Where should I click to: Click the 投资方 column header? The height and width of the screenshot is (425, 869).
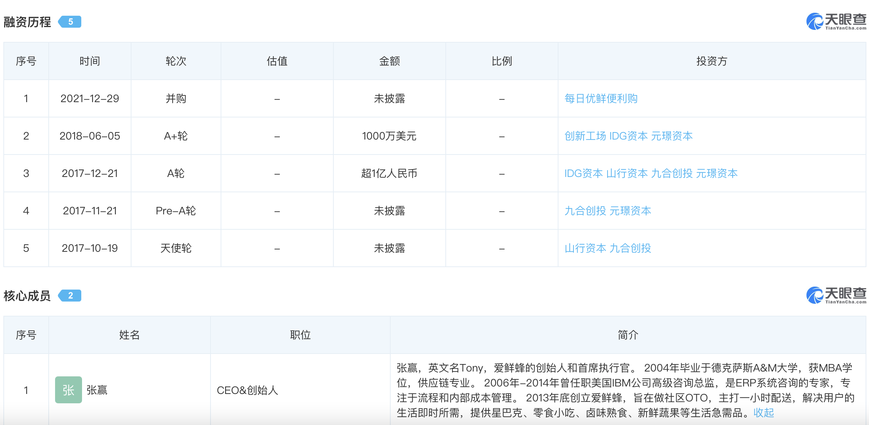(712, 61)
